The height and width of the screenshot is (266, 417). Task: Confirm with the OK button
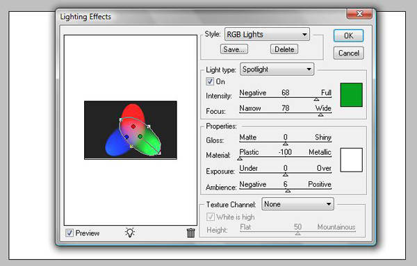pos(348,35)
